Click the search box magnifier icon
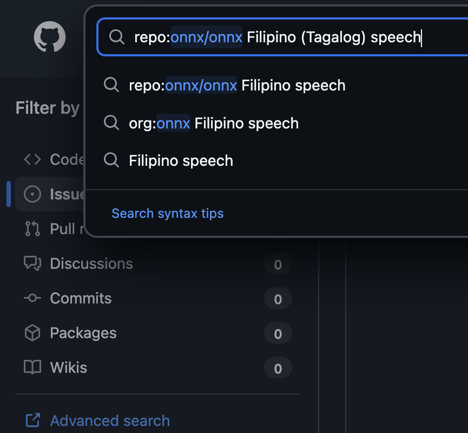The height and width of the screenshot is (433, 468). (116, 37)
